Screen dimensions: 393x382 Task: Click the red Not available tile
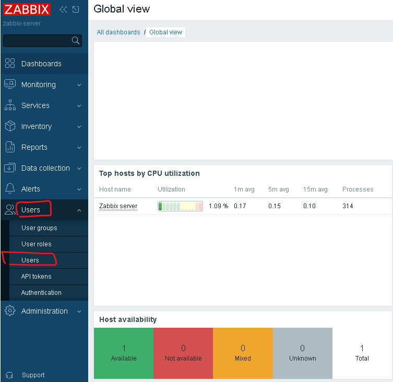point(183,353)
